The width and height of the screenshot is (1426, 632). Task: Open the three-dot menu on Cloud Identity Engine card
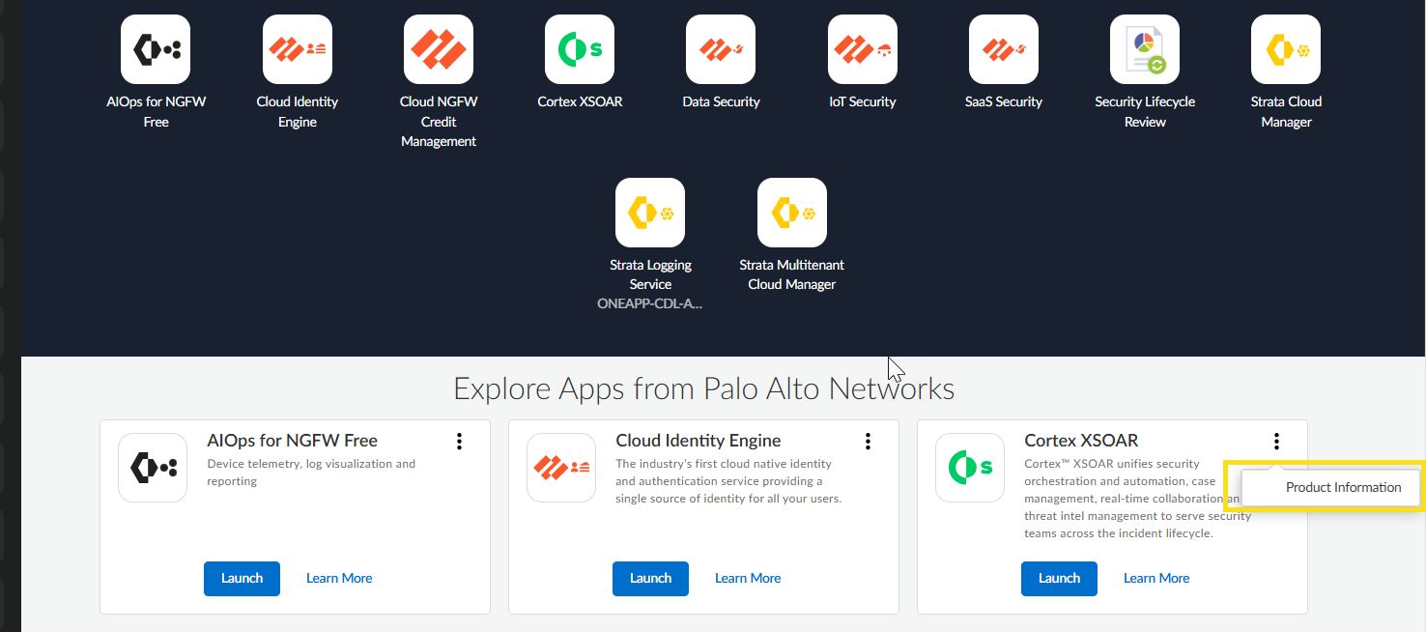pos(868,442)
